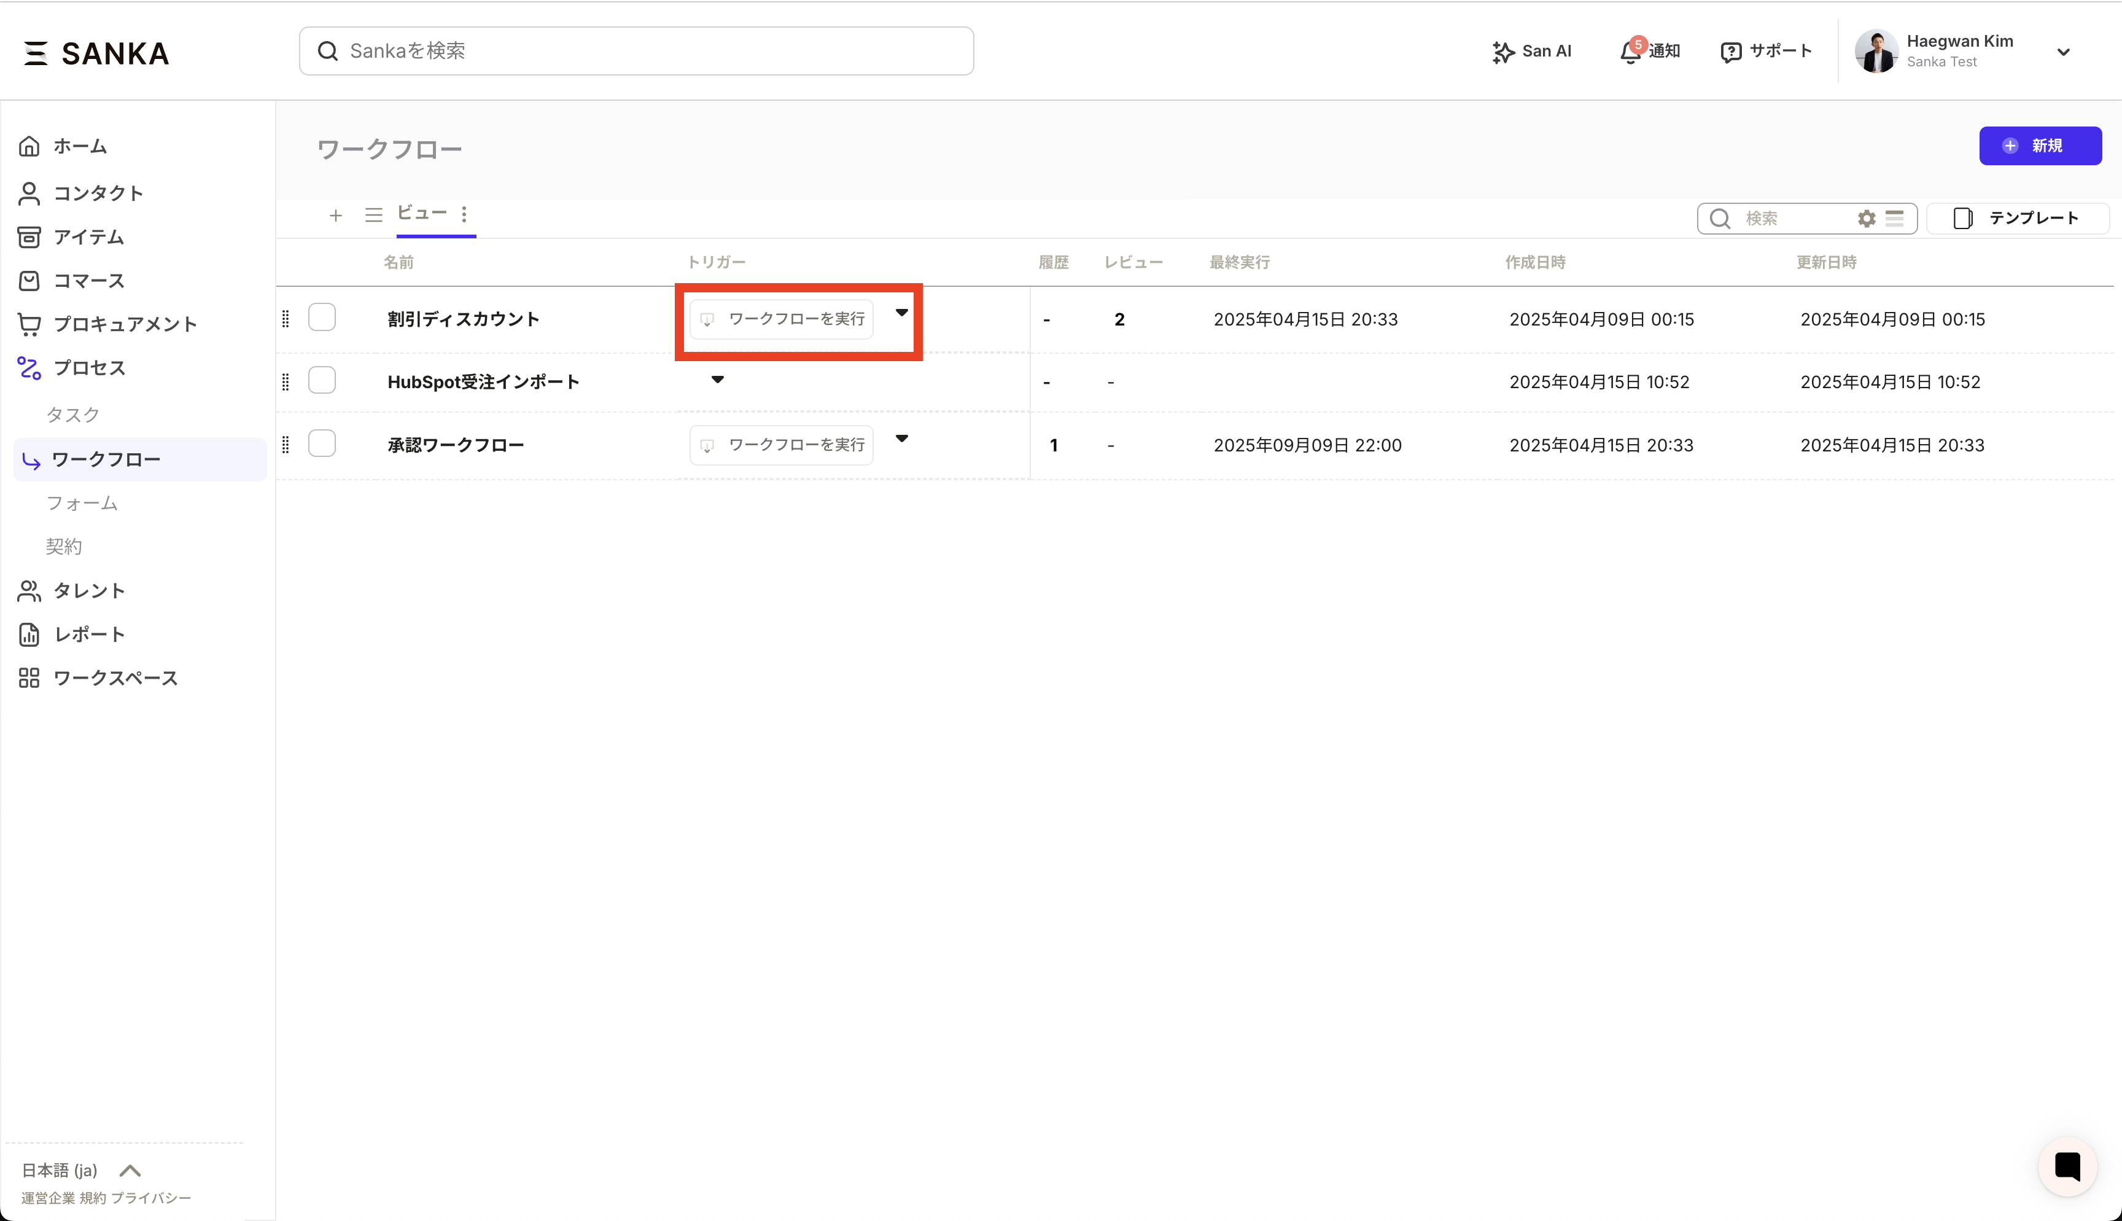Image resolution: width=2122 pixels, height=1221 pixels.
Task: Click the plus icon to add view
Action: (335, 216)
